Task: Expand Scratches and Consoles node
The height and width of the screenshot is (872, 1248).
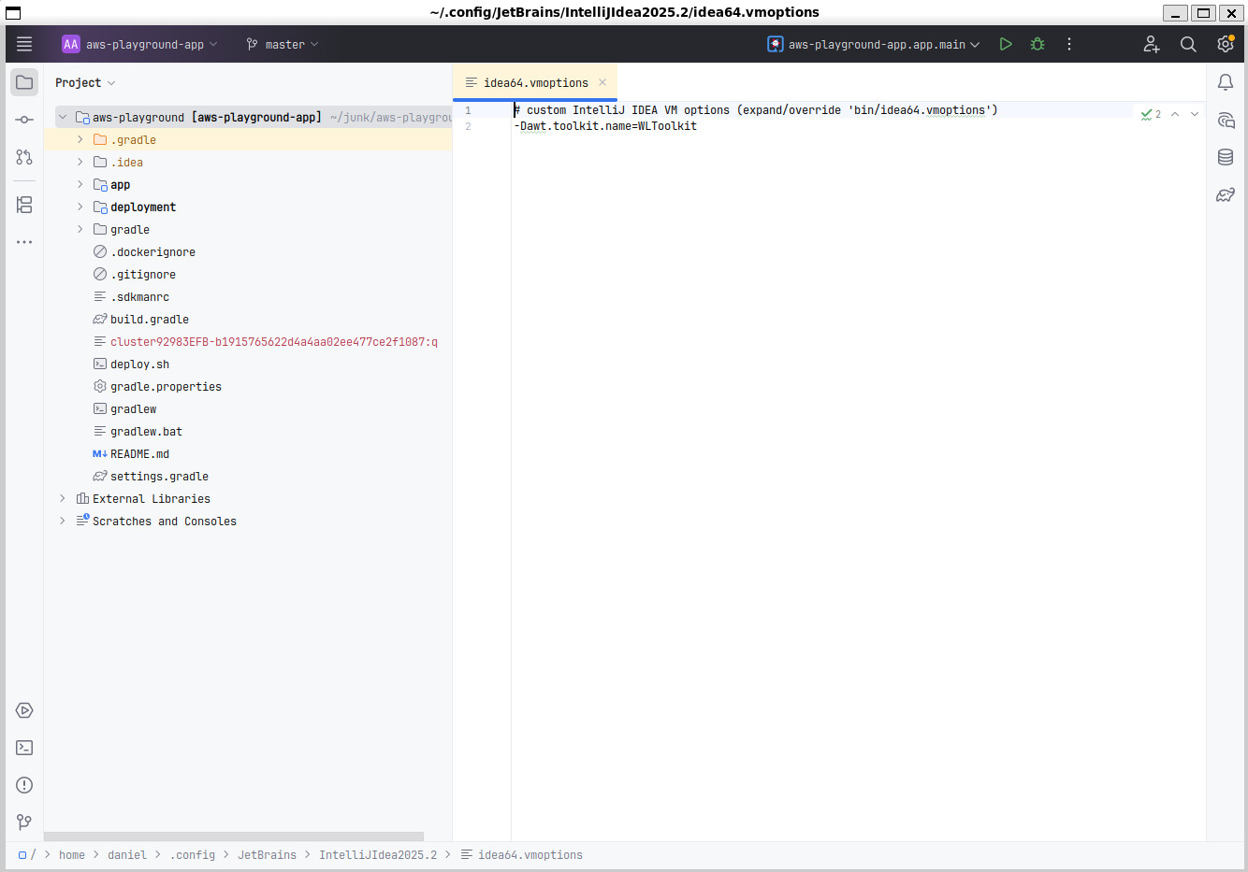Action: [63, 522]
